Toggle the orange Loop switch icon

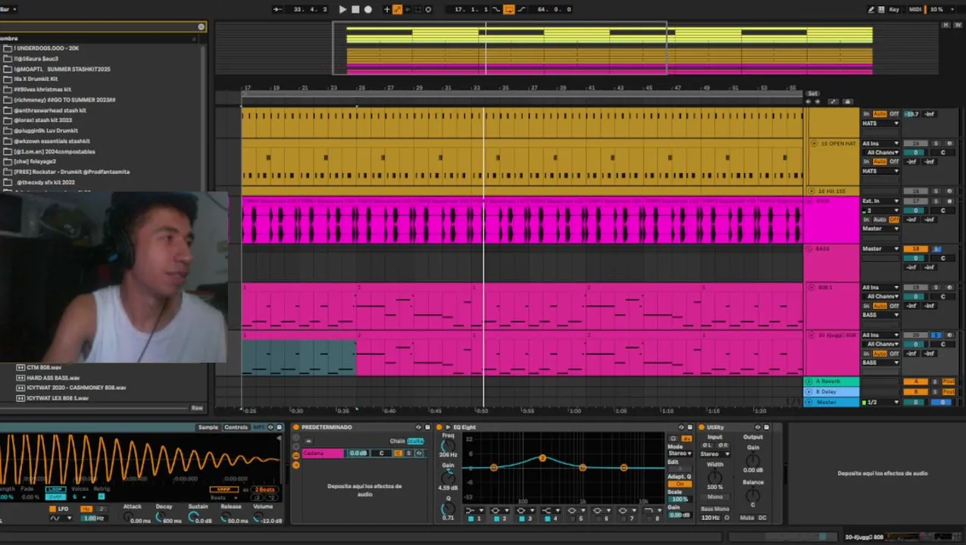coord(508,9)
